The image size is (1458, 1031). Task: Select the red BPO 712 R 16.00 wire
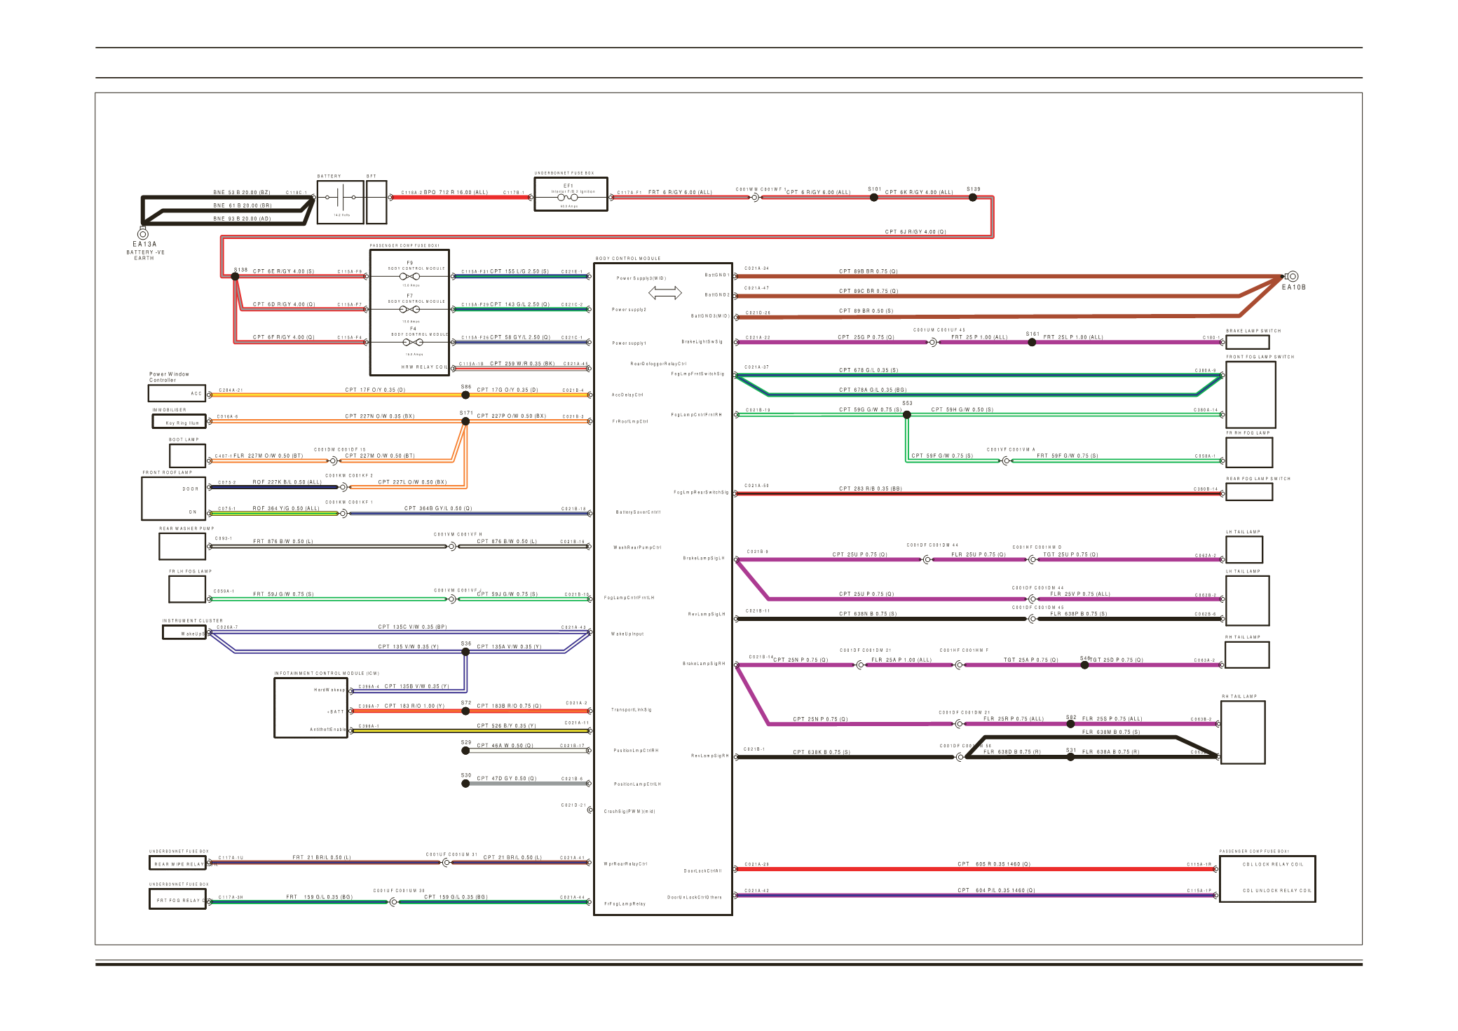(x=459, y=198)
